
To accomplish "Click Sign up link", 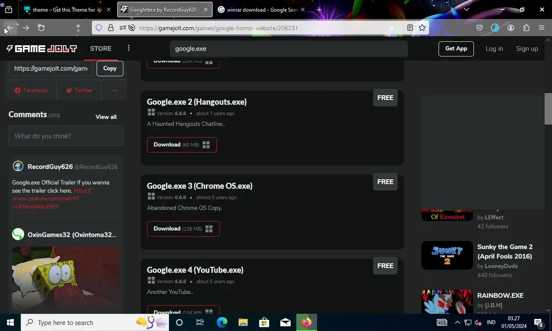I will pyautogui.click(x=527, y=49).
